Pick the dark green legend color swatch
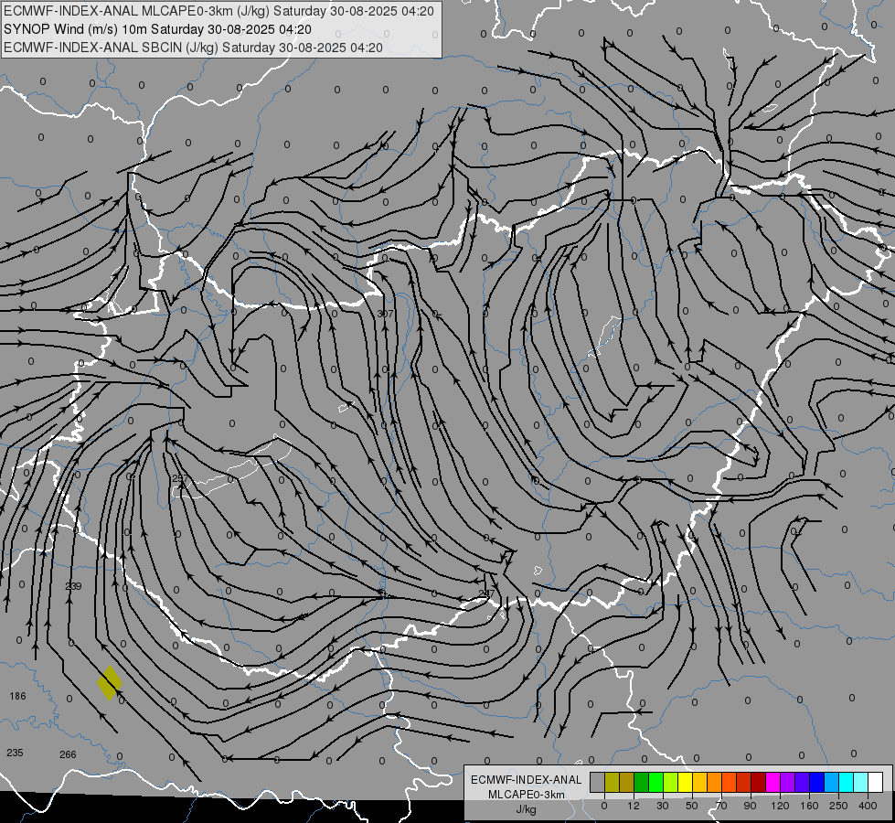Screen dimensions: 895x823 coord(642,782)
